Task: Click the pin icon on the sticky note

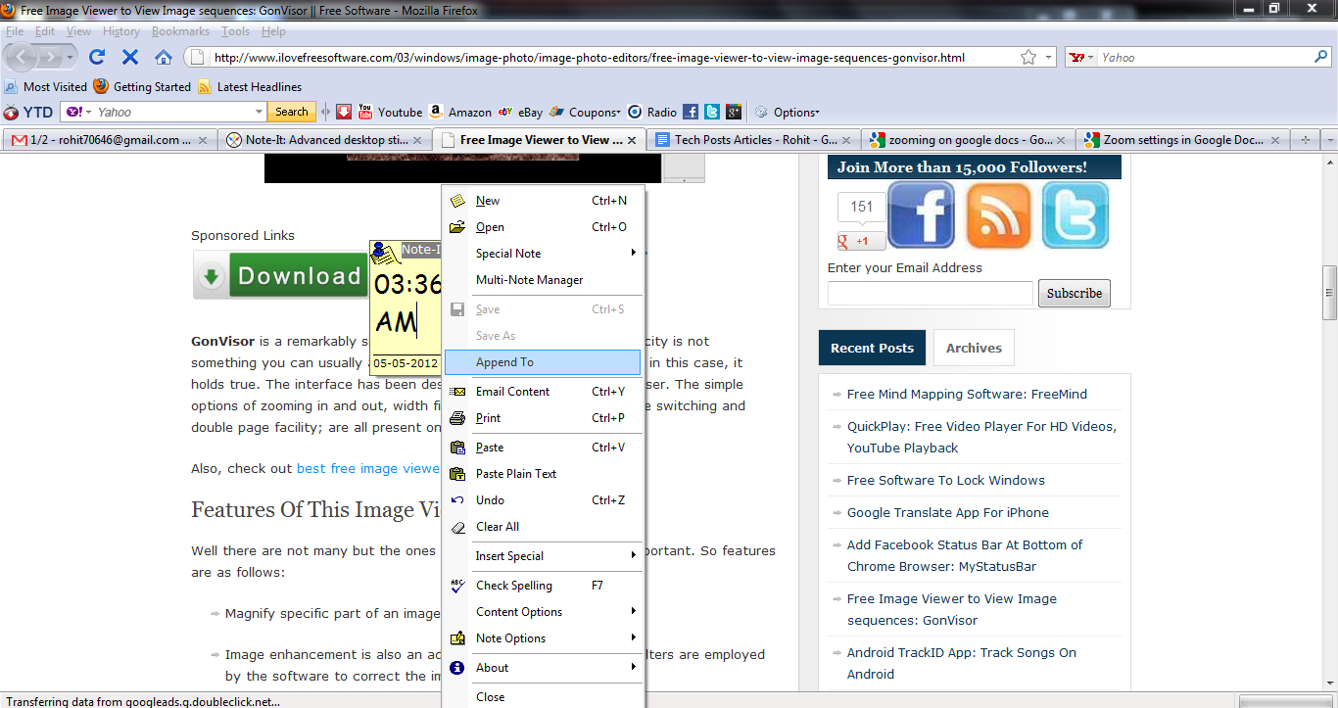Action: click(385, 252)
